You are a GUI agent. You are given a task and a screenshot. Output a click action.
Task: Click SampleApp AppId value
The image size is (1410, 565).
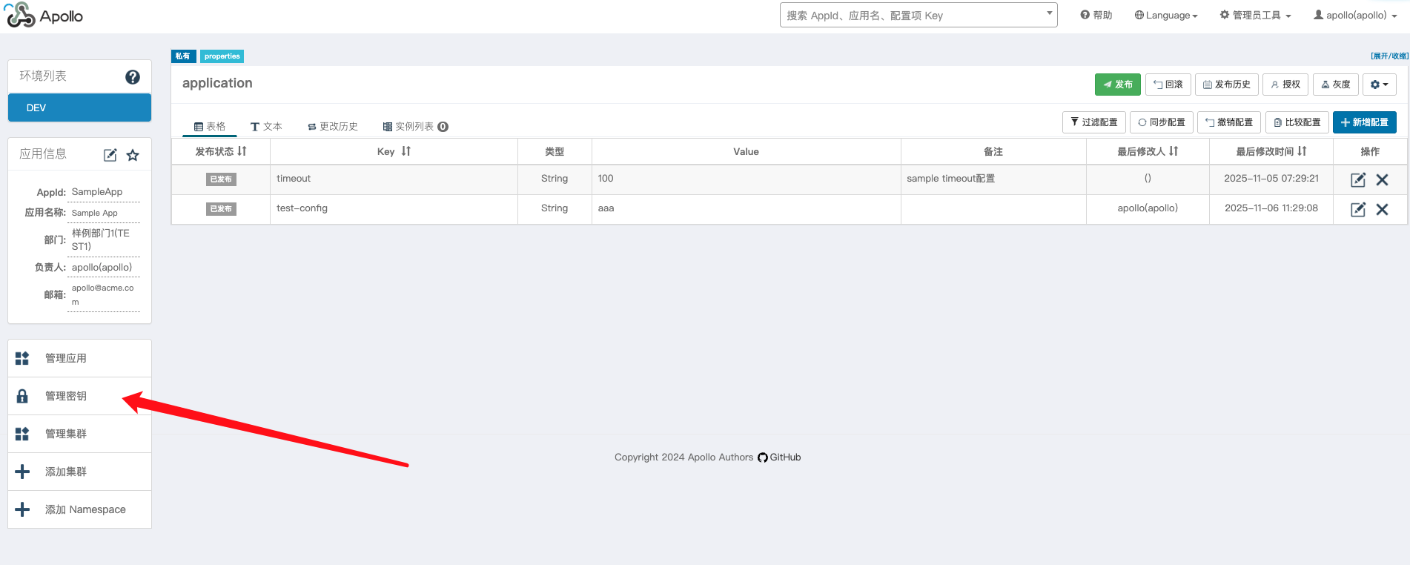97,192
